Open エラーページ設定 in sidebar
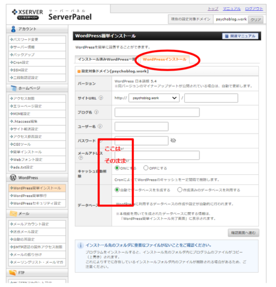The width and height of the screenshot is (276, 287). [x=37, y=106]
